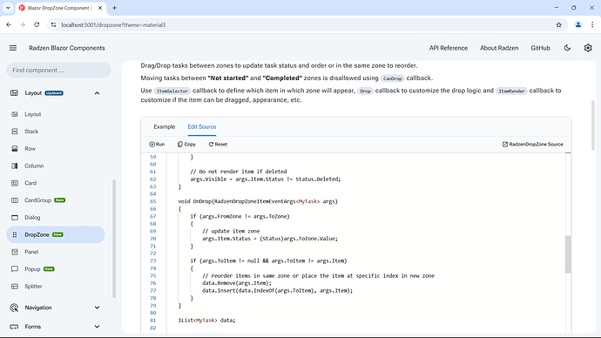Click the code editor vertical scrollbar
Screen dimensions: 601x338
[x=568, y=254]
